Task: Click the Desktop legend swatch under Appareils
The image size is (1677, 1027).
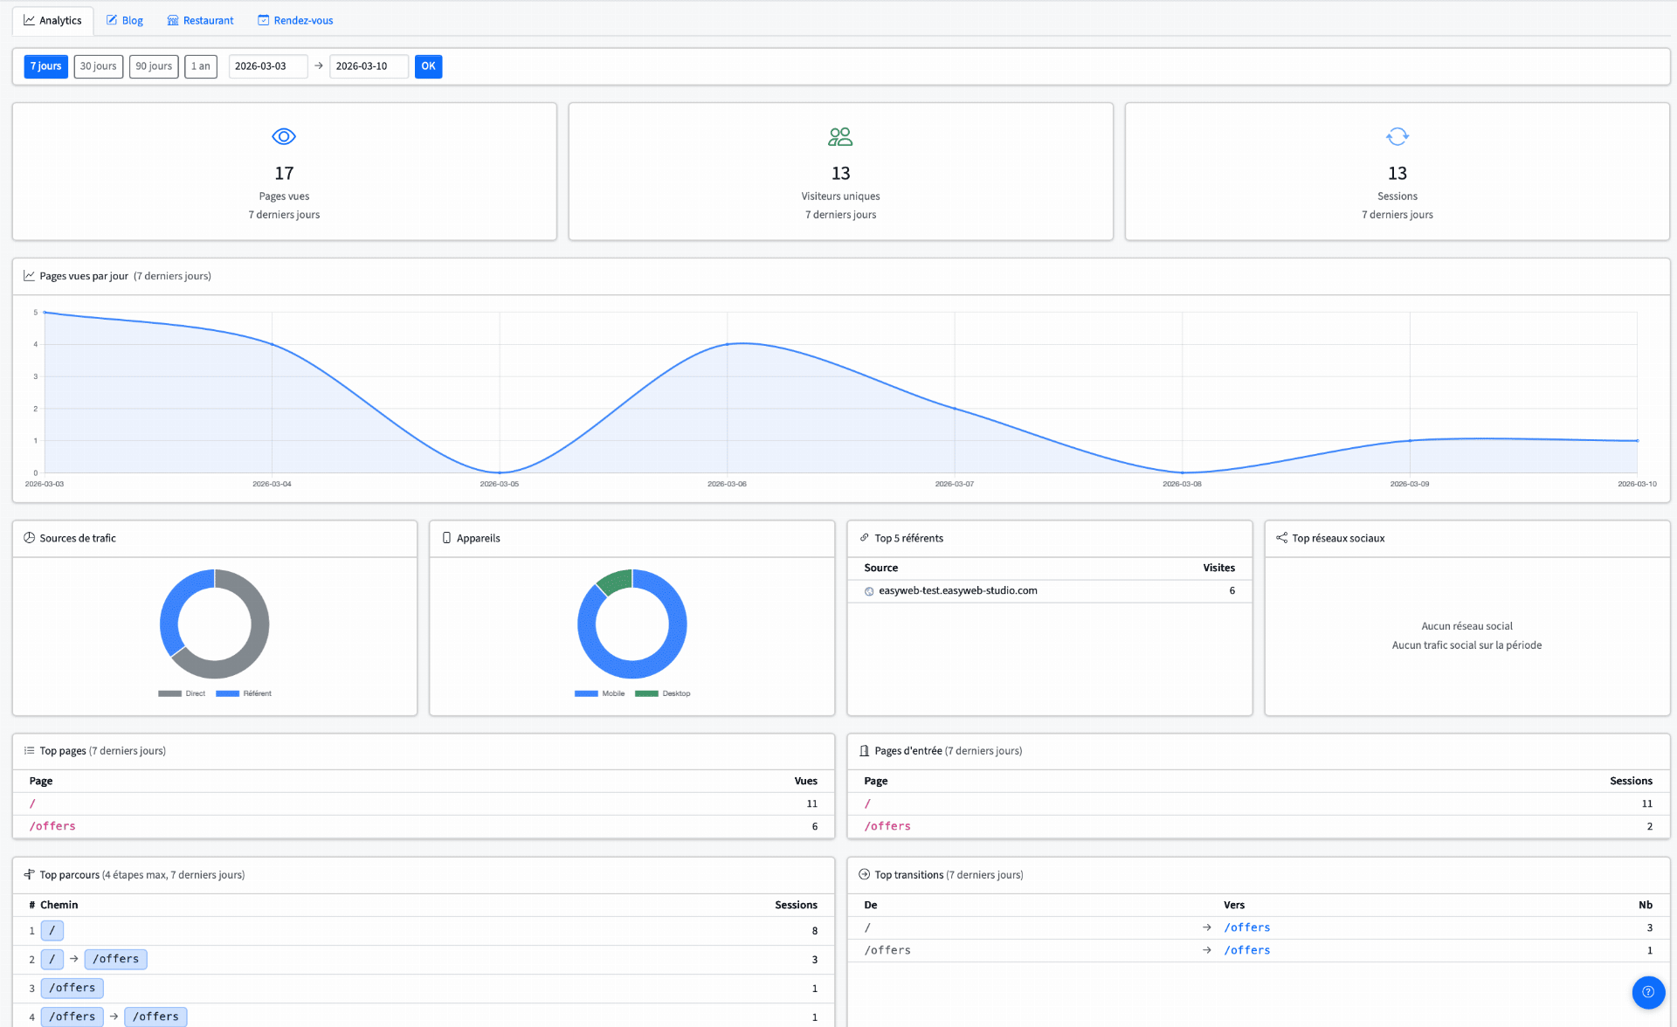Action: 648,693
